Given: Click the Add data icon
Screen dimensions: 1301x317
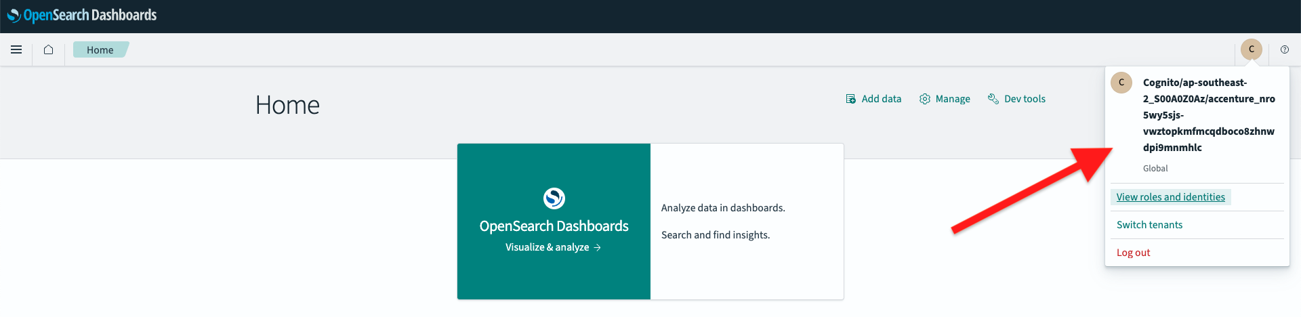Looking at the screenshot, I should pyautogui.click(x=851, y=99).
